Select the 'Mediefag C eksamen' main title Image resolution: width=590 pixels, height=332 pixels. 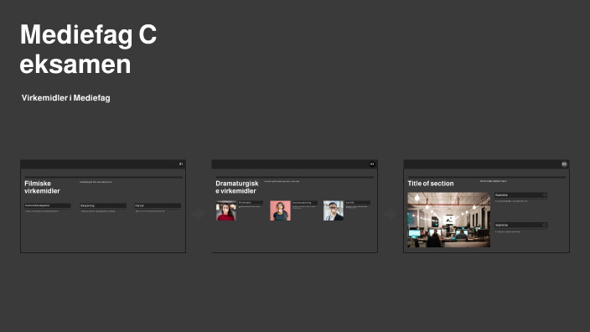pos(88,49)
